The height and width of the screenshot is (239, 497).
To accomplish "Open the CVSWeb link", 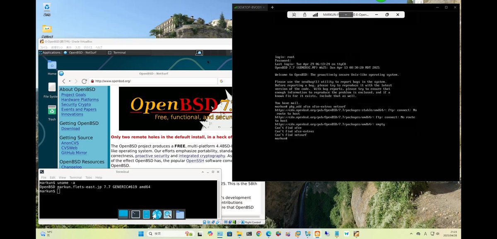I will (x=69, y=148).
